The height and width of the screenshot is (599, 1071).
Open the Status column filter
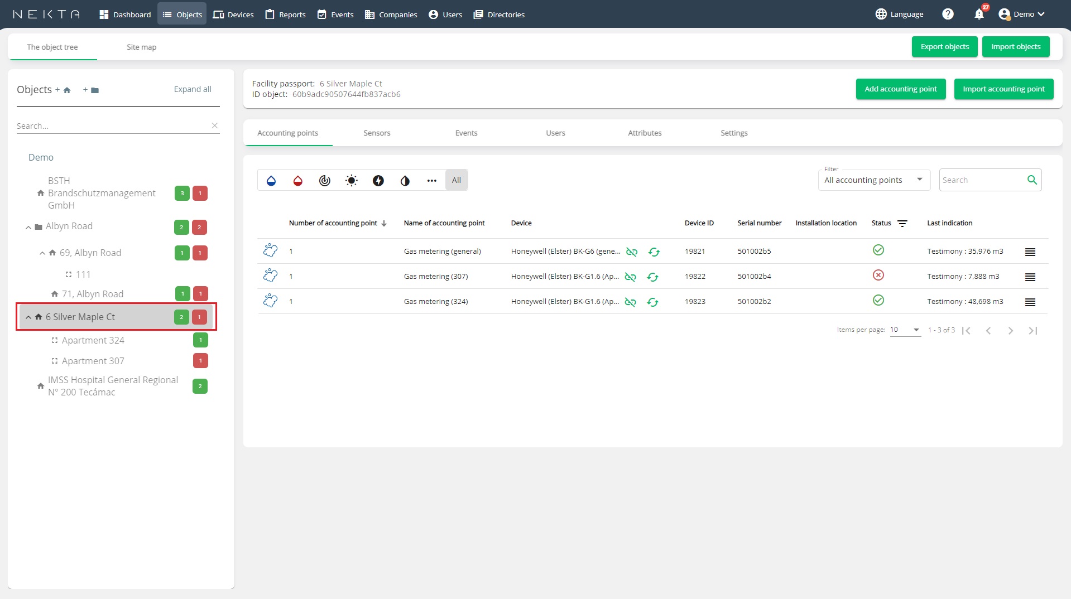[x=902, y=223]
